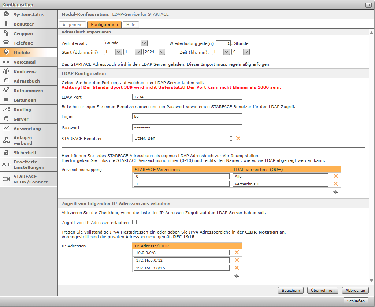
Task: Click the IP field 172.16.0.0/12
Action: pos(182,260)
